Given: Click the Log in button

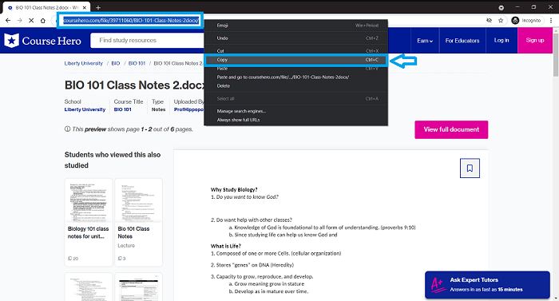Looking at the screenshot, I should point(502,40).
